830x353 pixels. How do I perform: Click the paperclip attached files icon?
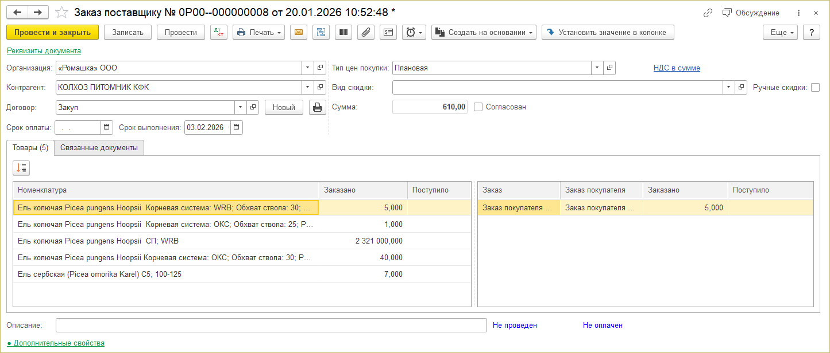[366, 33]
